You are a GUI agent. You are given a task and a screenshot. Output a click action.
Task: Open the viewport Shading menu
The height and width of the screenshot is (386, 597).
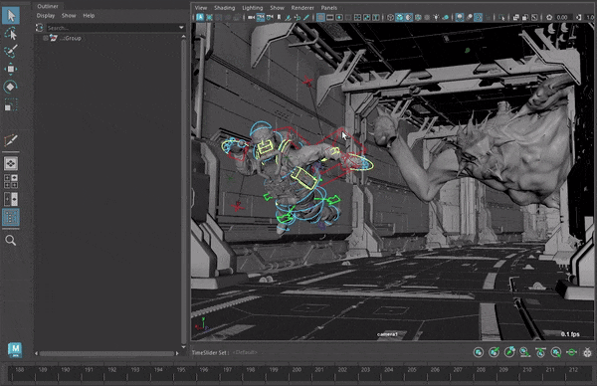(224, 8)
